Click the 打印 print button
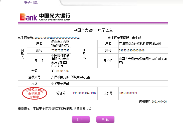The image size is (183, 123). pyautogui.click(x=81, y=119)
